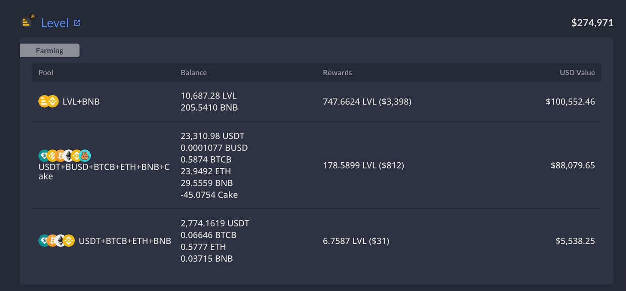Click the USDT+BTCB+ETH+BNB pool token icons

[x=57, y=241]
